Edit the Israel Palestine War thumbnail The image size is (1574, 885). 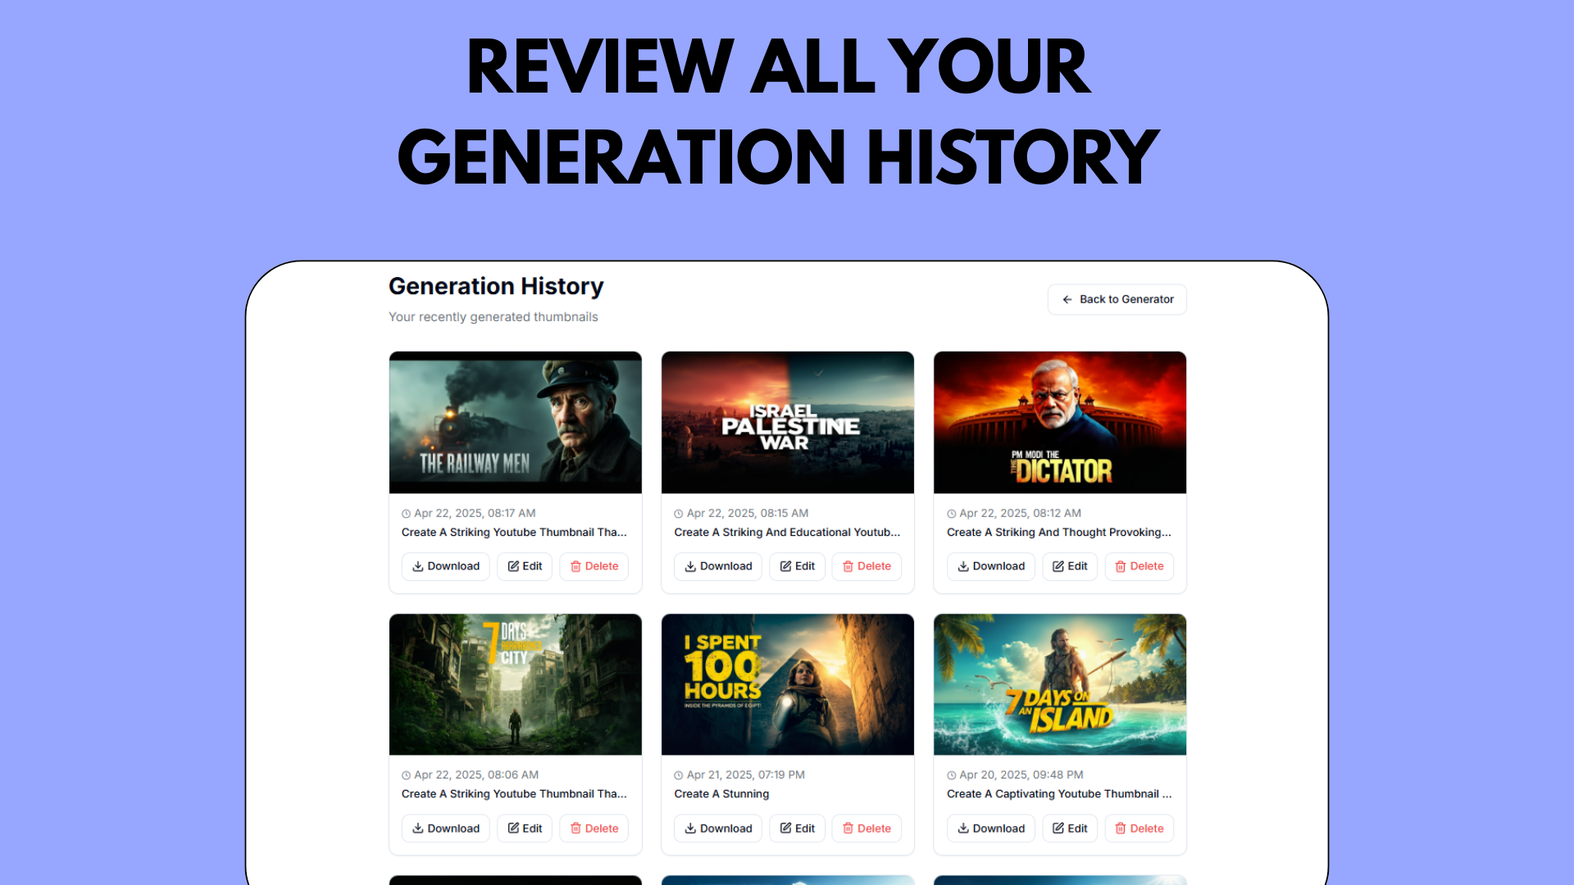pos(797,566)
